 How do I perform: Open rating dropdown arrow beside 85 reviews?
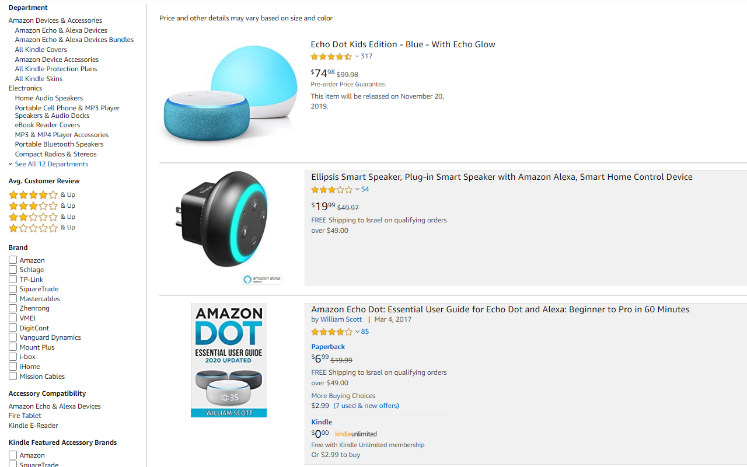pos(357,332)
